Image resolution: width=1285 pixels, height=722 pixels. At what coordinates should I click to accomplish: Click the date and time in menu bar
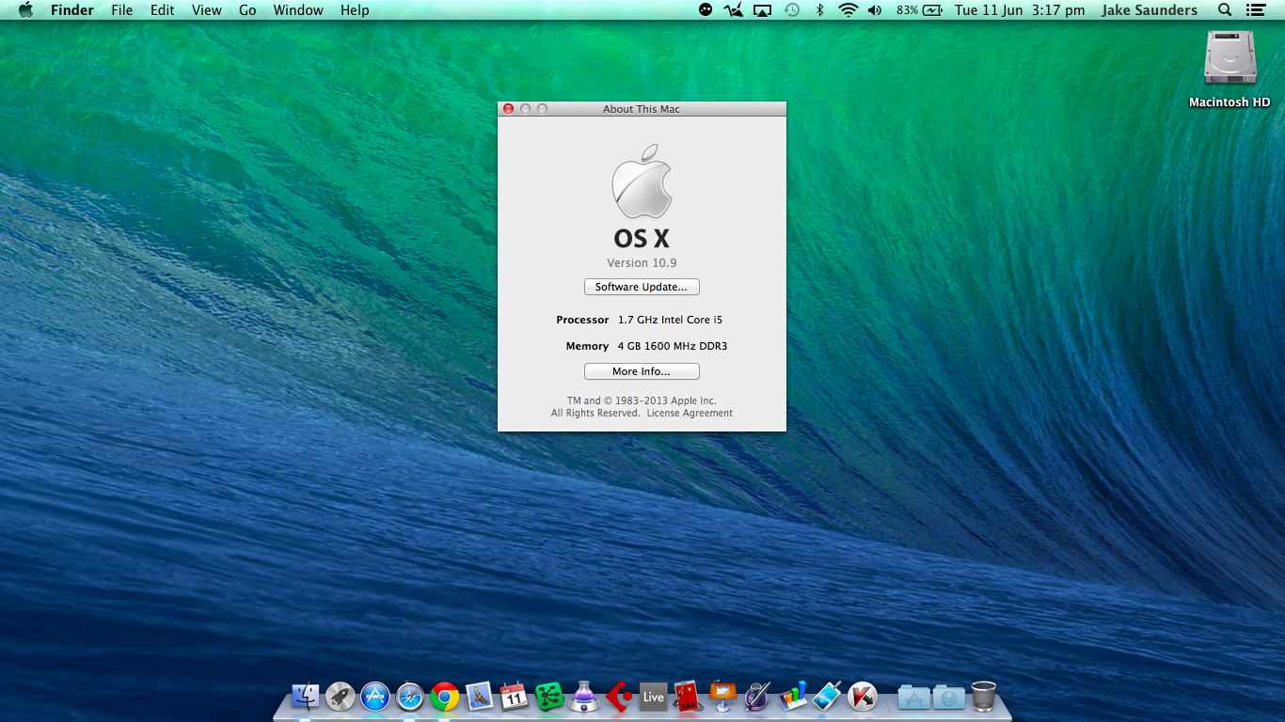tap(1019, 10)
